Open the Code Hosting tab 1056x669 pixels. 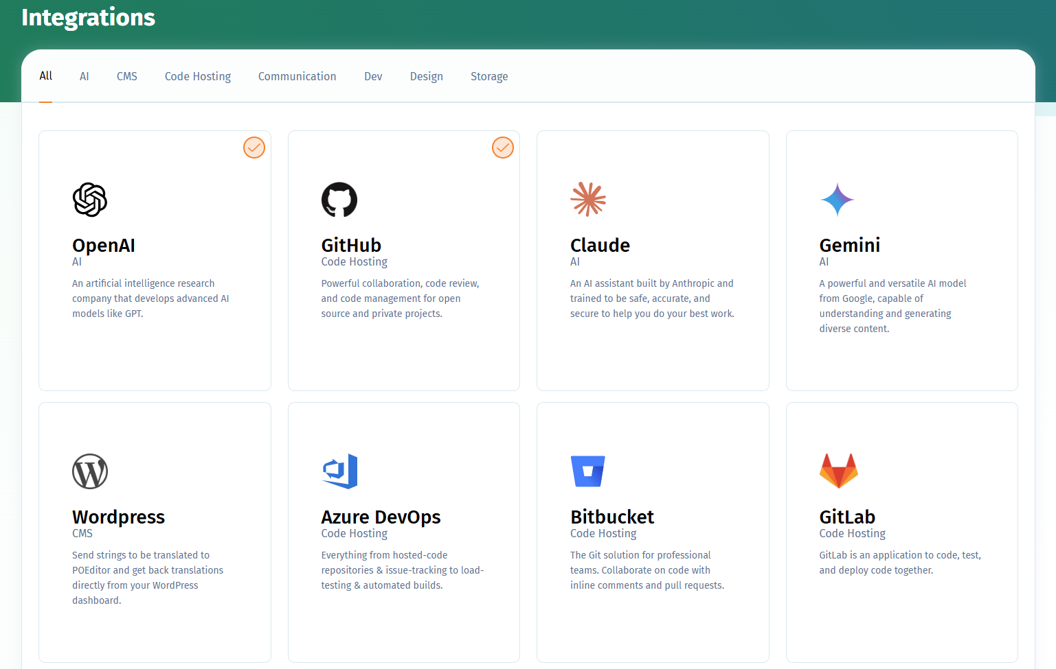(198, 76)
